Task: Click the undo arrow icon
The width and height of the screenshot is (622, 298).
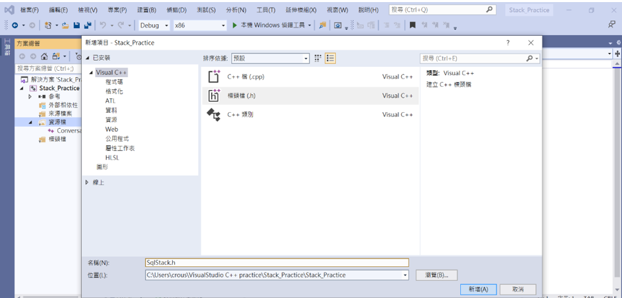Action: (103, 25)
